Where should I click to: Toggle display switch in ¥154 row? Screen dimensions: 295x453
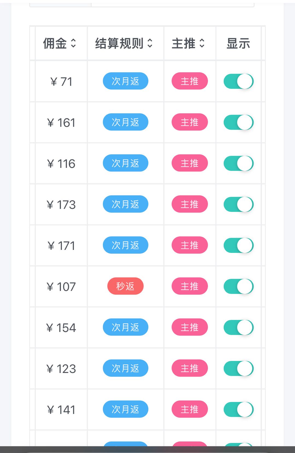click(x=238, y=327)
